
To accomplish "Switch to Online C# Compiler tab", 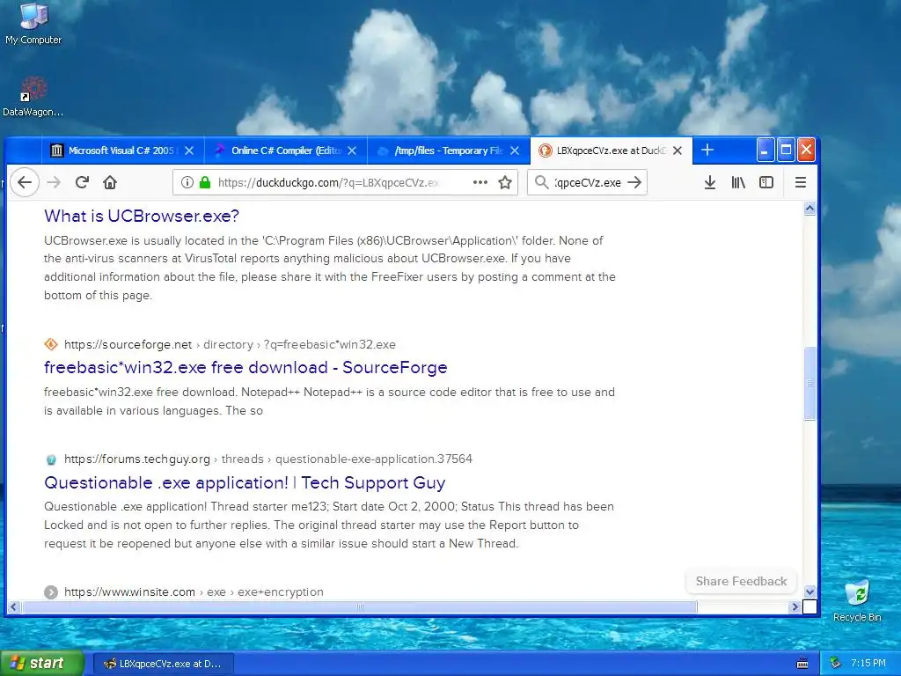I will [x=285, y=151].
